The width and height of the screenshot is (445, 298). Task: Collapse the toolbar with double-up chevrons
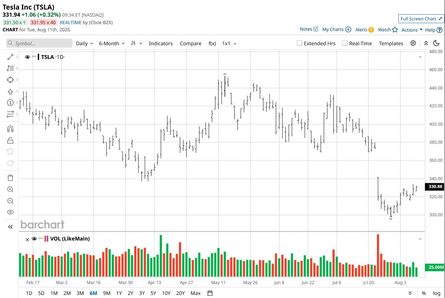(x=426, y=43)
